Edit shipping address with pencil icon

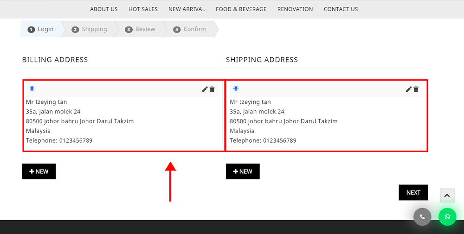point(408,89)
